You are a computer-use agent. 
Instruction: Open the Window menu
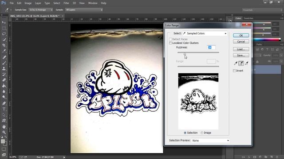tap(93, 3)
